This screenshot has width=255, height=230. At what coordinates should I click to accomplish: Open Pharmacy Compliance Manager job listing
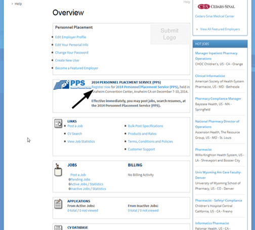pos(218,99)
